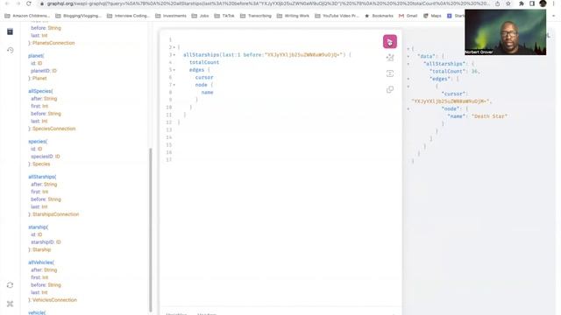
Task: Click the ID type of speciesID argument
Action: [x=57, y=157]
